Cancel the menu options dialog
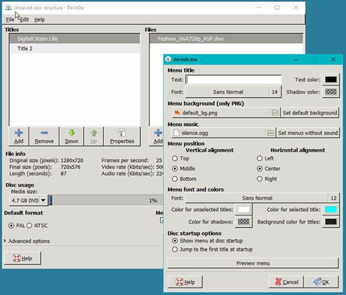Viewport: 346px width, 295px height. [286, 282]
